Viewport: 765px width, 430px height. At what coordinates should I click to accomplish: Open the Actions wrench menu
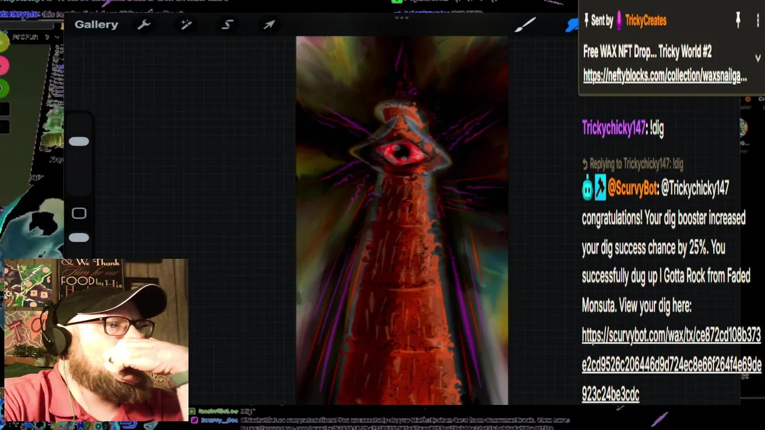[x=143, y=24]
